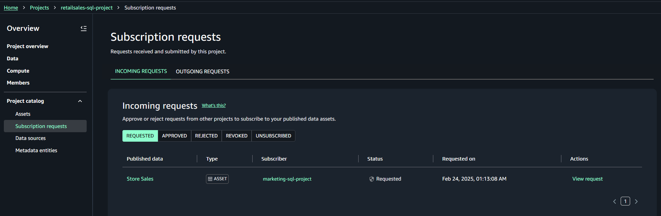Open Home breadcrumb link

click(x=11, y=8)
